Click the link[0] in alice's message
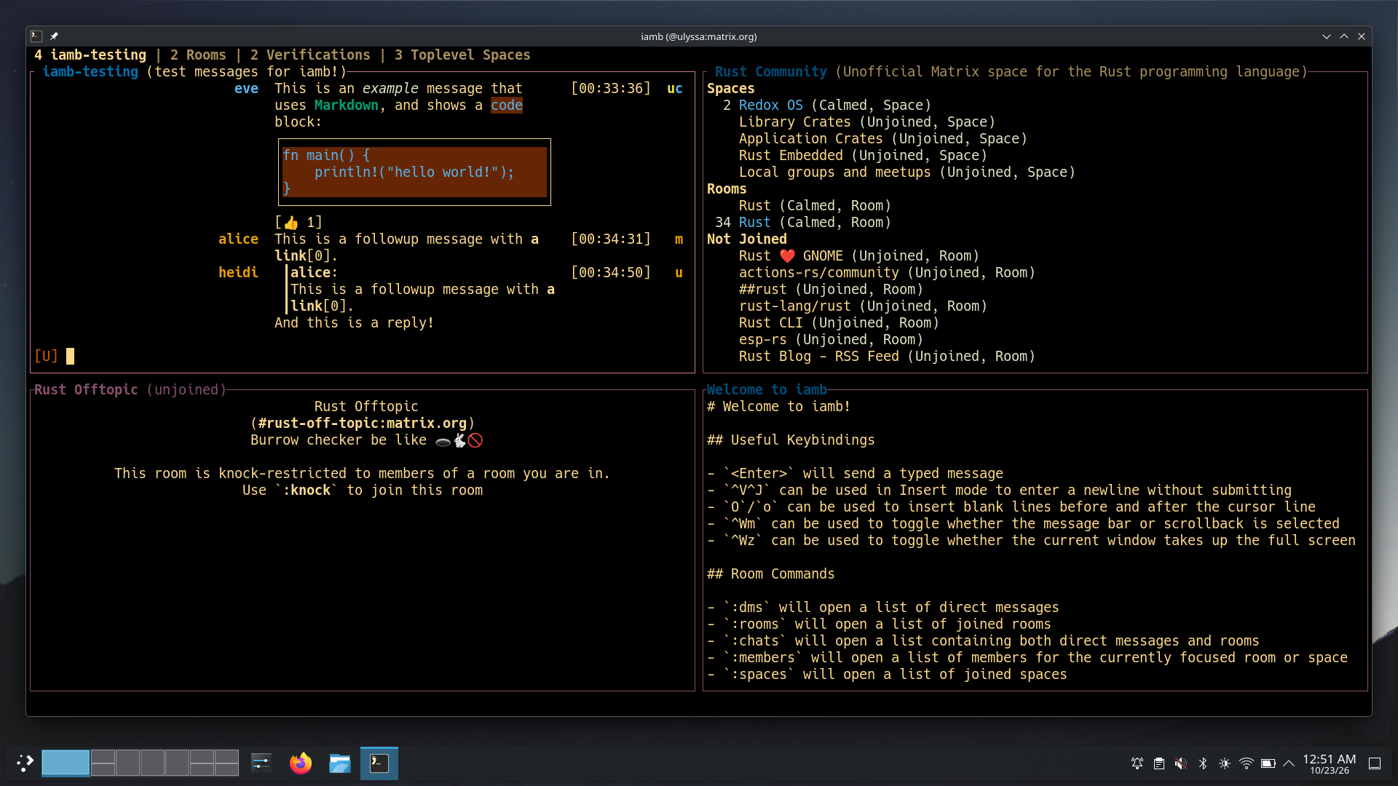 point(302,255)
